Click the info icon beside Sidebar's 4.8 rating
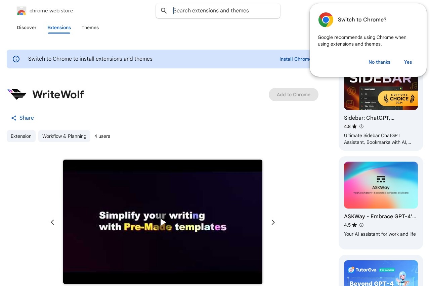 (x=361, y=126)
